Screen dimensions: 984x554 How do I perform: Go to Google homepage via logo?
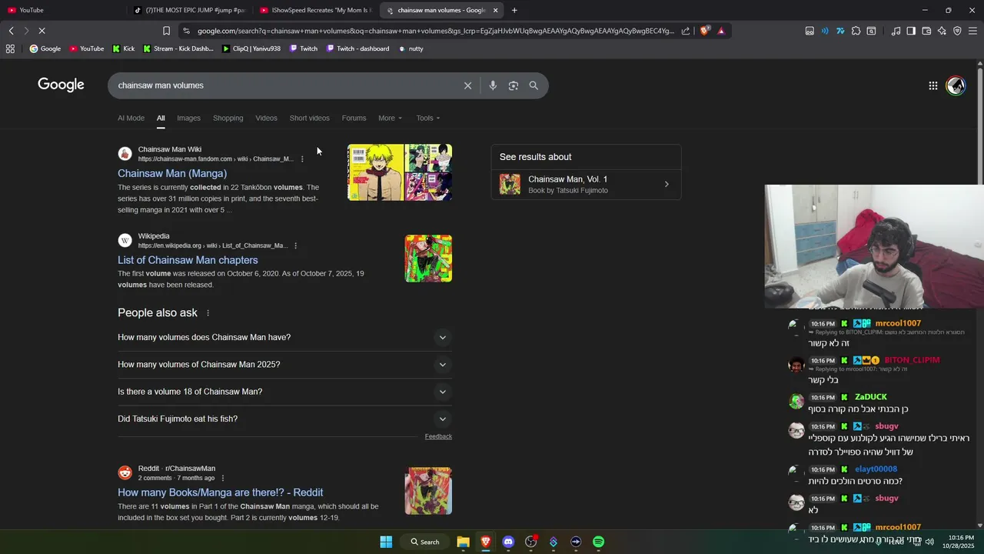tap(61, 85)
